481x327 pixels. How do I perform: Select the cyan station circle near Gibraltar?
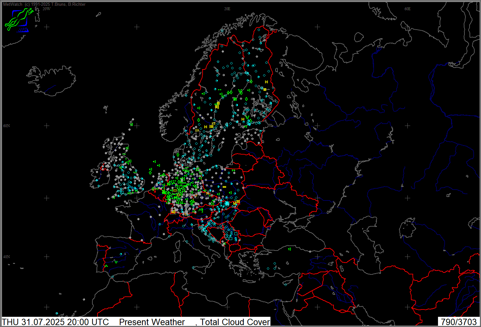click(x=112, y=277)
